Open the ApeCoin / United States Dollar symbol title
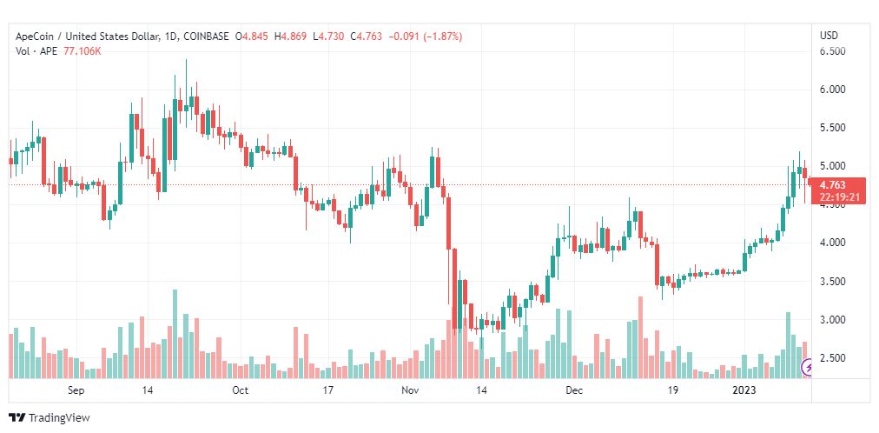This screenshot has height=433, width=879. click(x=84, y=37)
